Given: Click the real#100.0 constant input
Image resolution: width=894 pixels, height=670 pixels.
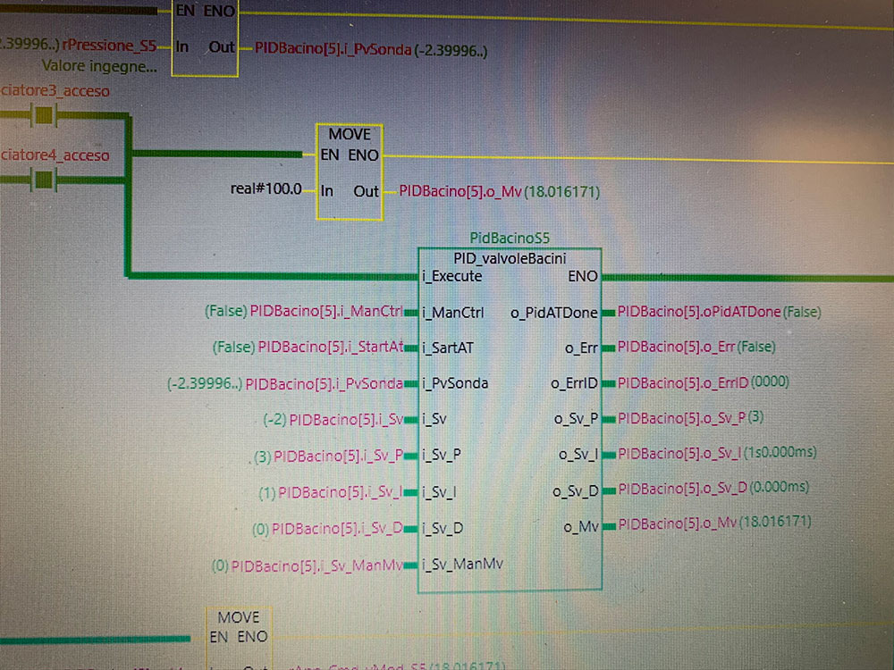Looking at the screenshot, I should point(266,190).
